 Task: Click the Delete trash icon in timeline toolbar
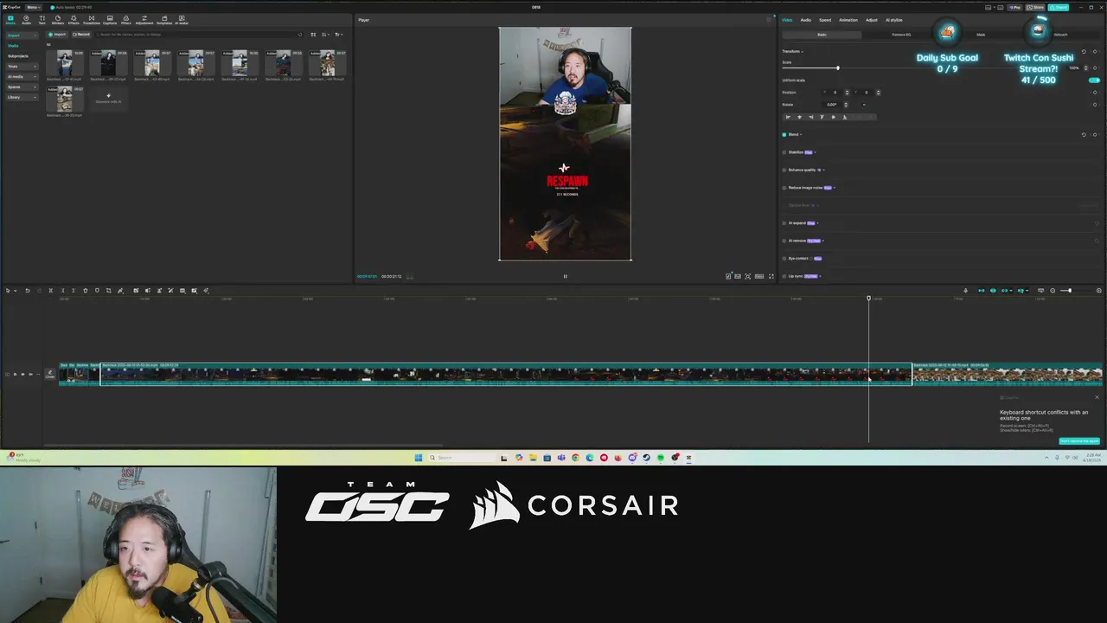click(86, 291)
